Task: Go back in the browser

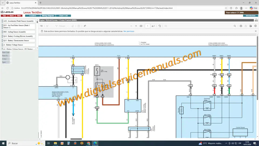Action: [x=3, y=8]
